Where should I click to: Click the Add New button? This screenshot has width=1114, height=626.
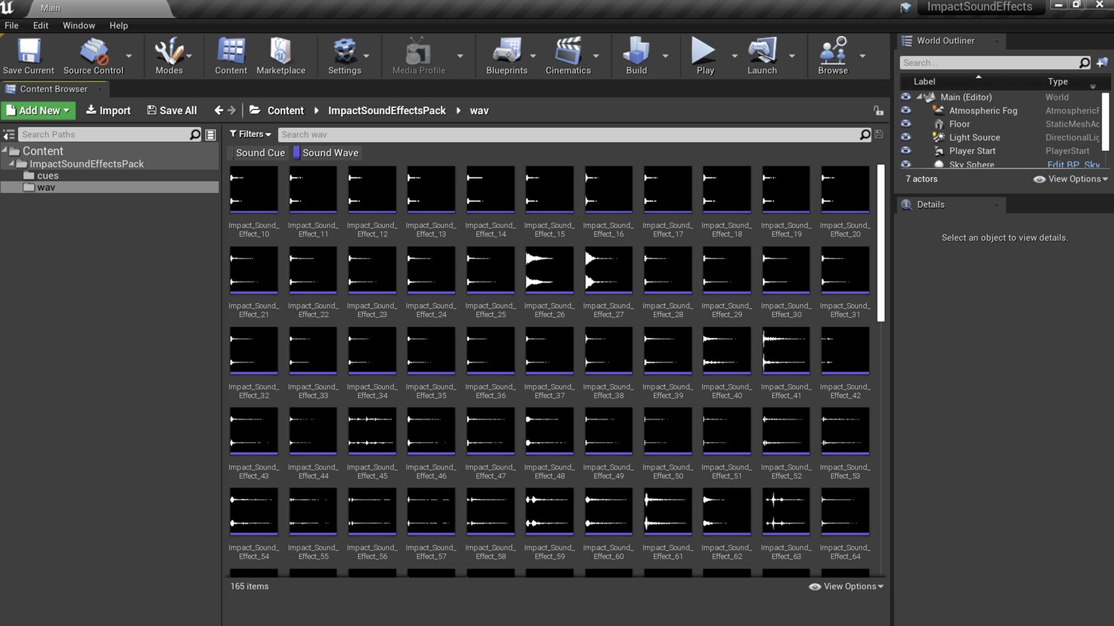(38, 110)
